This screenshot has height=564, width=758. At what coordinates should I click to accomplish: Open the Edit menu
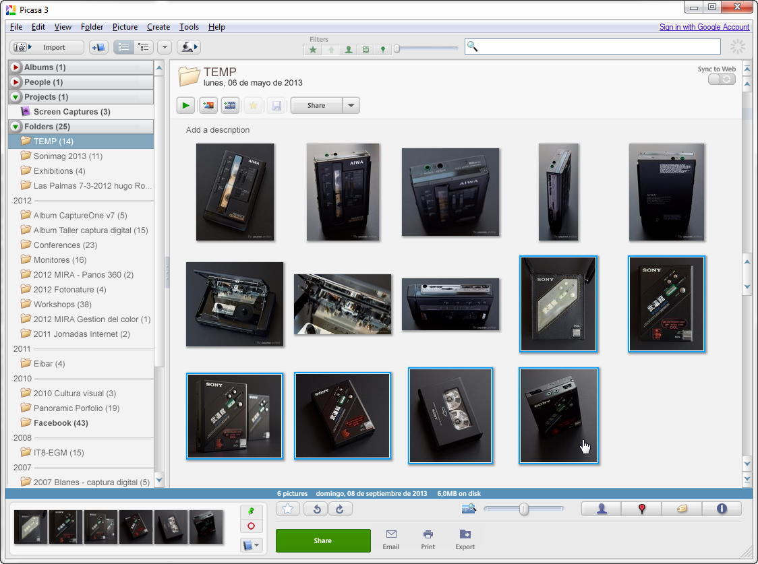coord(38,27)
